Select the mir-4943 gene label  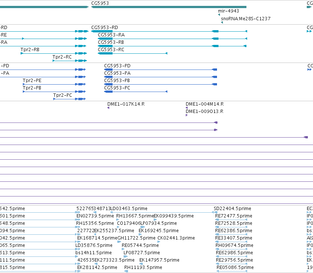pyautogui.click(x=228, y=11)
